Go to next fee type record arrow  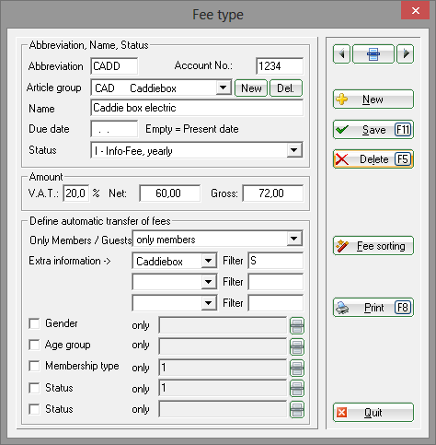click(406, 54)
